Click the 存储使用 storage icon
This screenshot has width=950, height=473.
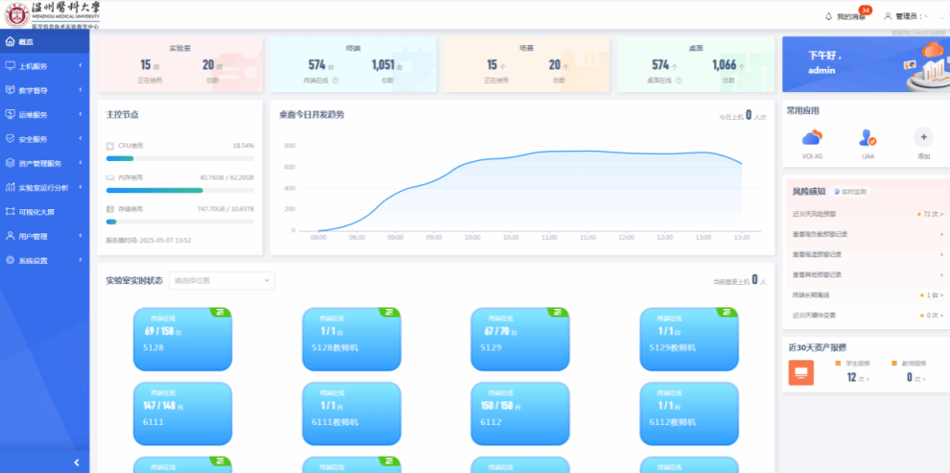click(x=109, y=209)
